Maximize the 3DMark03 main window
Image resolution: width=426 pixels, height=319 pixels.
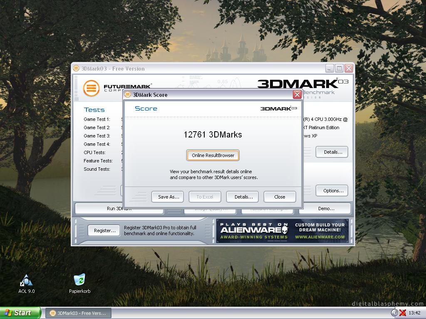(339, 69)
